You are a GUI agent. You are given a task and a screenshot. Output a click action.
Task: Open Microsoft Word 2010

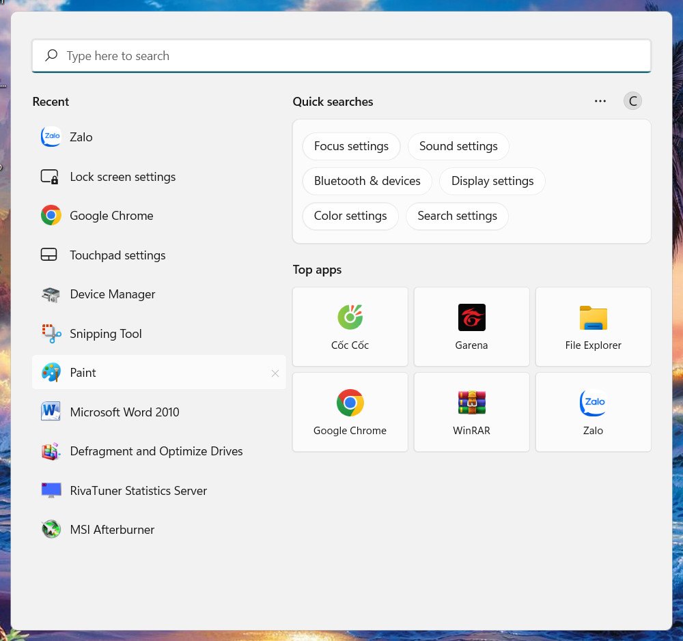point(124,412)
